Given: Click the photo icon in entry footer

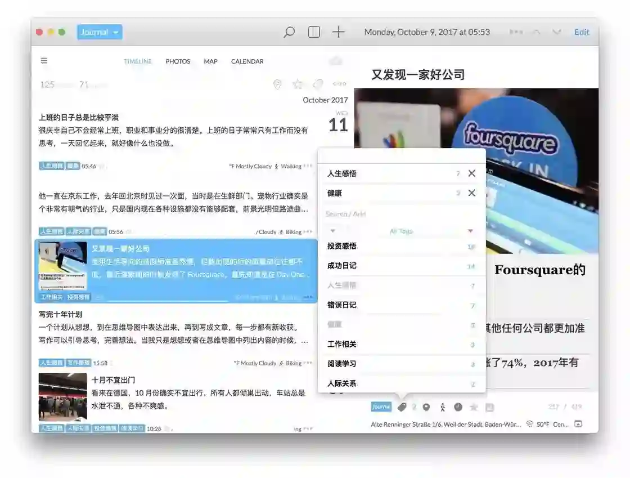Looking at the screenshot, I should coord(489,407).
